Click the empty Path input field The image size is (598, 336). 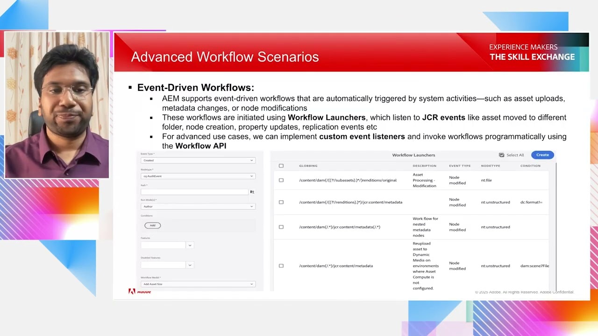[x=194, y=192]
